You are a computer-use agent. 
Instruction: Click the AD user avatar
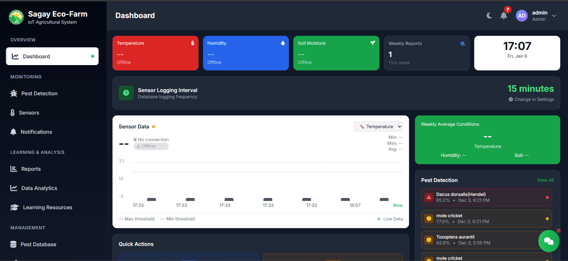pyautogui.click(x=522, y=16)
